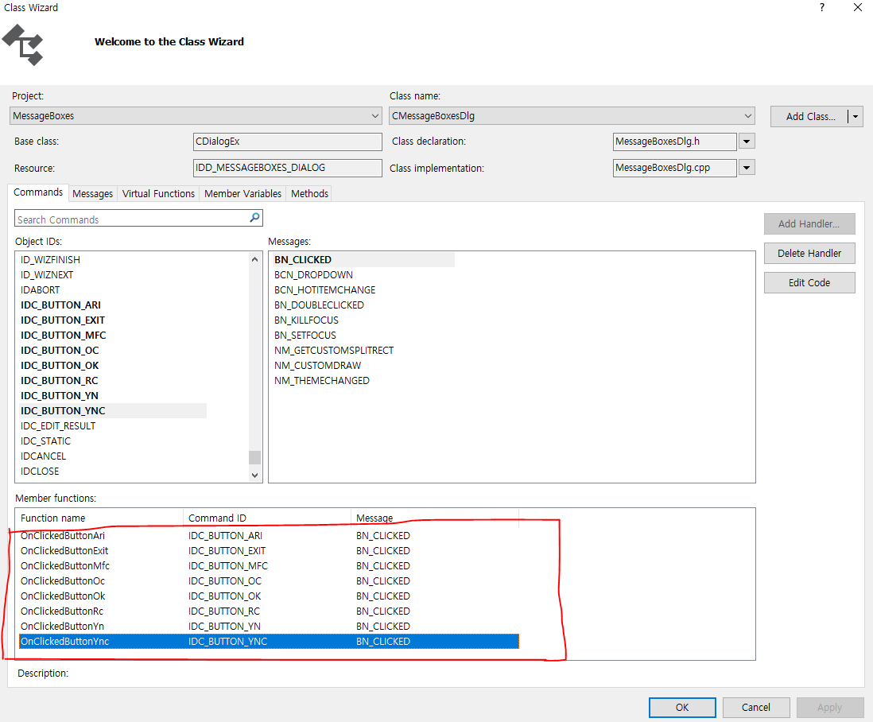Select OnClickedButtonYnc member function row
Viewport: 873px width, 722px height.
click(x=269, y=641)
